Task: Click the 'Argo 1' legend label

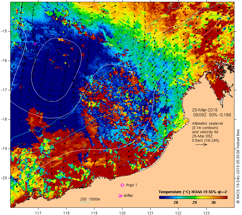Action: click(x=131, y=185)
